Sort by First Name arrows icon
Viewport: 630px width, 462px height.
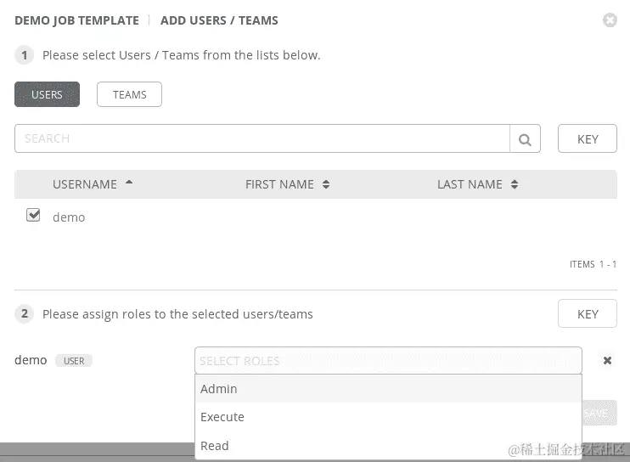tap(326, 184)
